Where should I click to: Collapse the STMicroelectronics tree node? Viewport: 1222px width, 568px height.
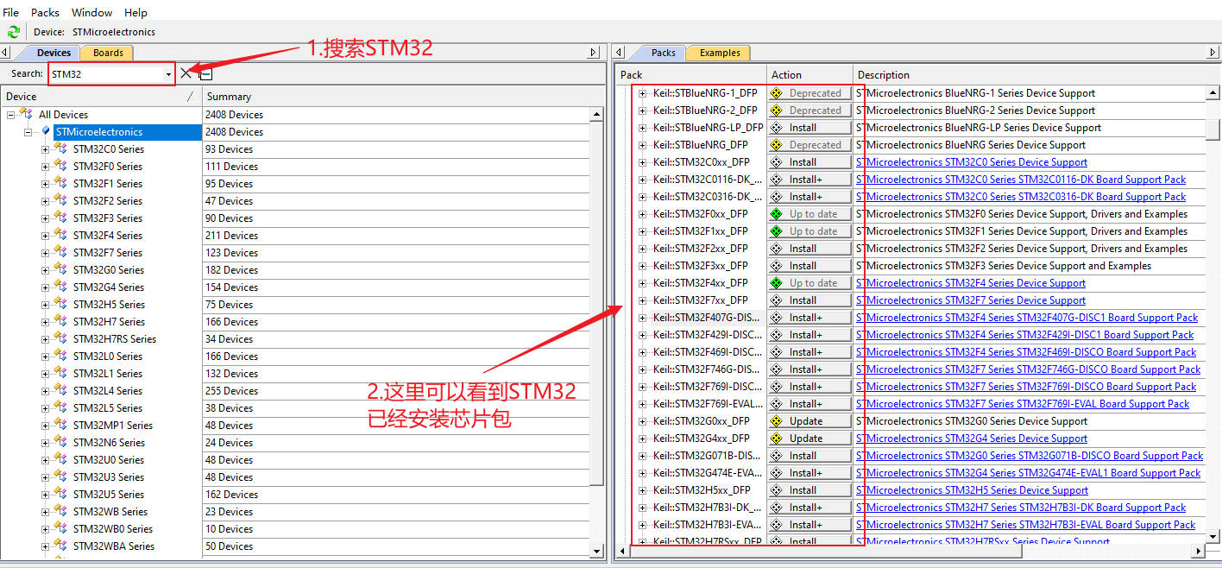click(x=28, y=132)
